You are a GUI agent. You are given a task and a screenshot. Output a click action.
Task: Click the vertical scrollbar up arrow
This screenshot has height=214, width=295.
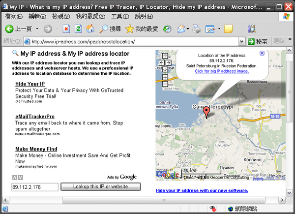click(x=289, y=50)
